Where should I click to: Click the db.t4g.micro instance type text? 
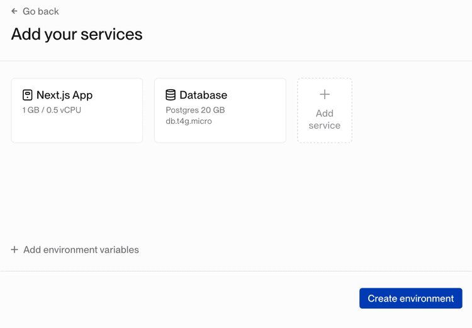point(189,121)
